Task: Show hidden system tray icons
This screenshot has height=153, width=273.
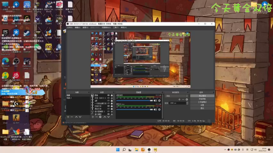Action: 225,150
